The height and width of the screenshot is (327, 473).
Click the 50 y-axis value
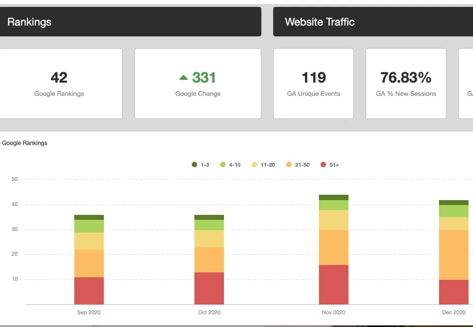tap(14, 179)
